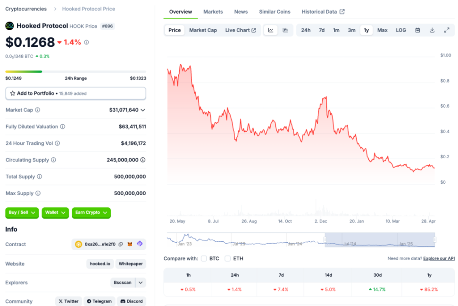Expand the Wallet dropdown menu

[x=55, y=212]
